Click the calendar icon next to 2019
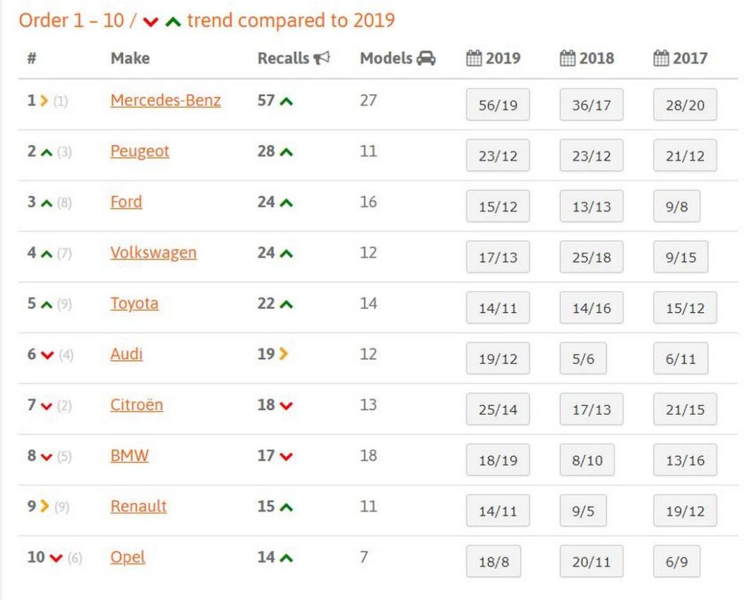This screenshot has height=600, width=754. [474, 59]
